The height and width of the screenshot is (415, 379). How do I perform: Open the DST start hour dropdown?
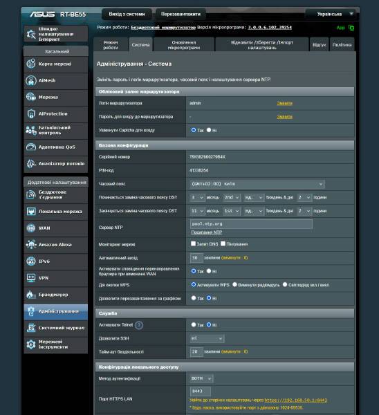(304, 197)
